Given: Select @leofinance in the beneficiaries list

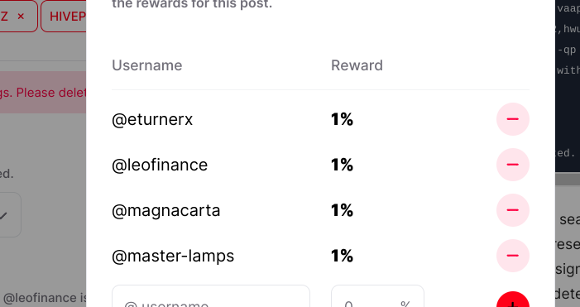Looking at the screenshot, I should tap(160, 165).
